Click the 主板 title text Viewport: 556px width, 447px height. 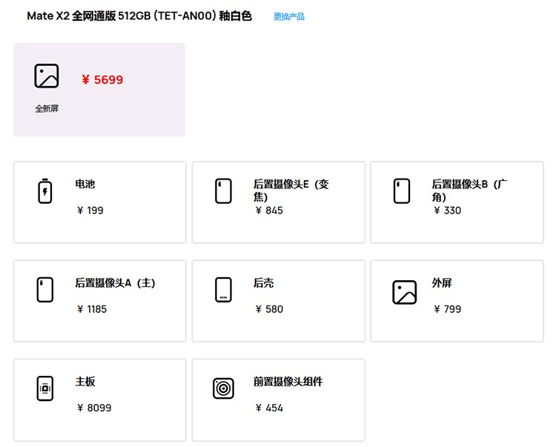click(x=85, y=382)
